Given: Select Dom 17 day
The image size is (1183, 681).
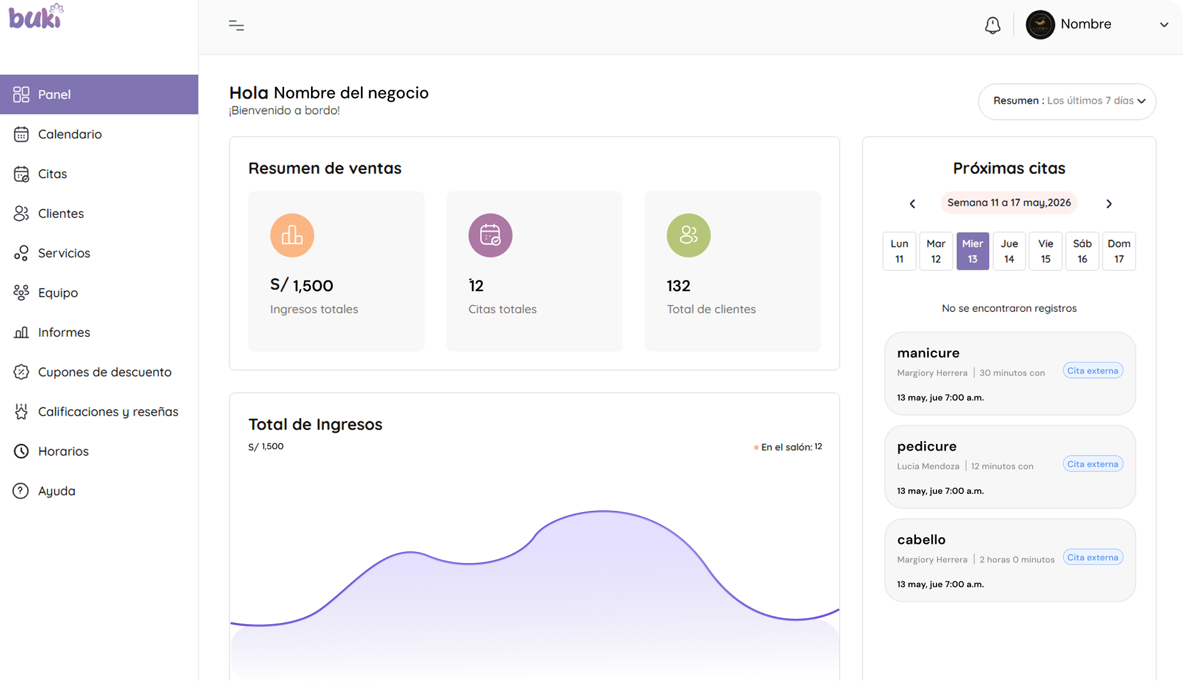Looking at the screenshot, I should [1119, 251].
